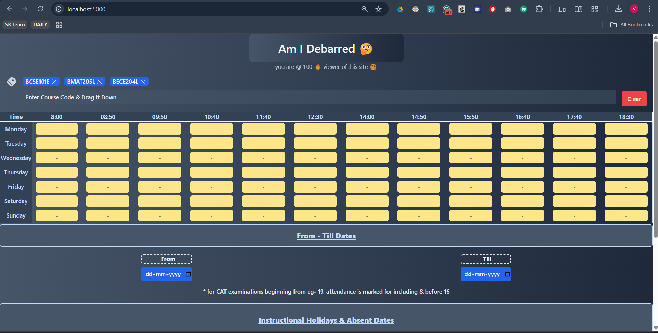Image resolution: width=658 pixels, height=333 pixels.
Task: Select Sunday 18:30 timetable slot
Action: pos(626,215)
